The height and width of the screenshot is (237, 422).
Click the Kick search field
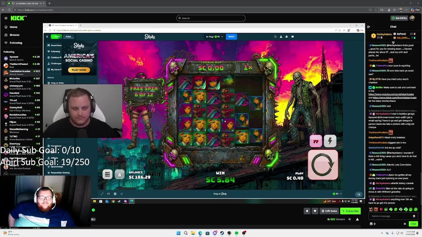click(x=211, y=18)
